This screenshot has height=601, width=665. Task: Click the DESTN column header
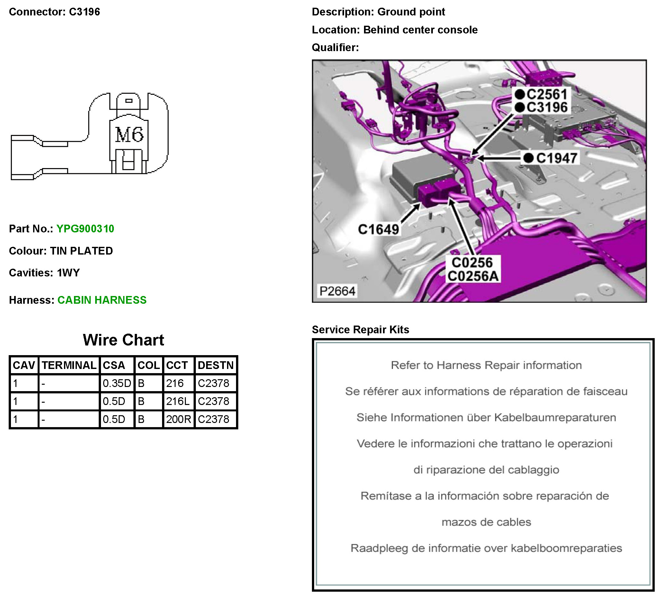click(x=215, y=365)
